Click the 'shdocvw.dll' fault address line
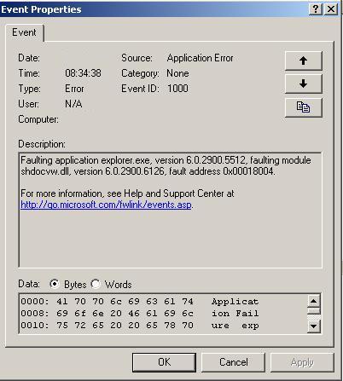Viewport: 343px width, 381px height. point(148,171)
